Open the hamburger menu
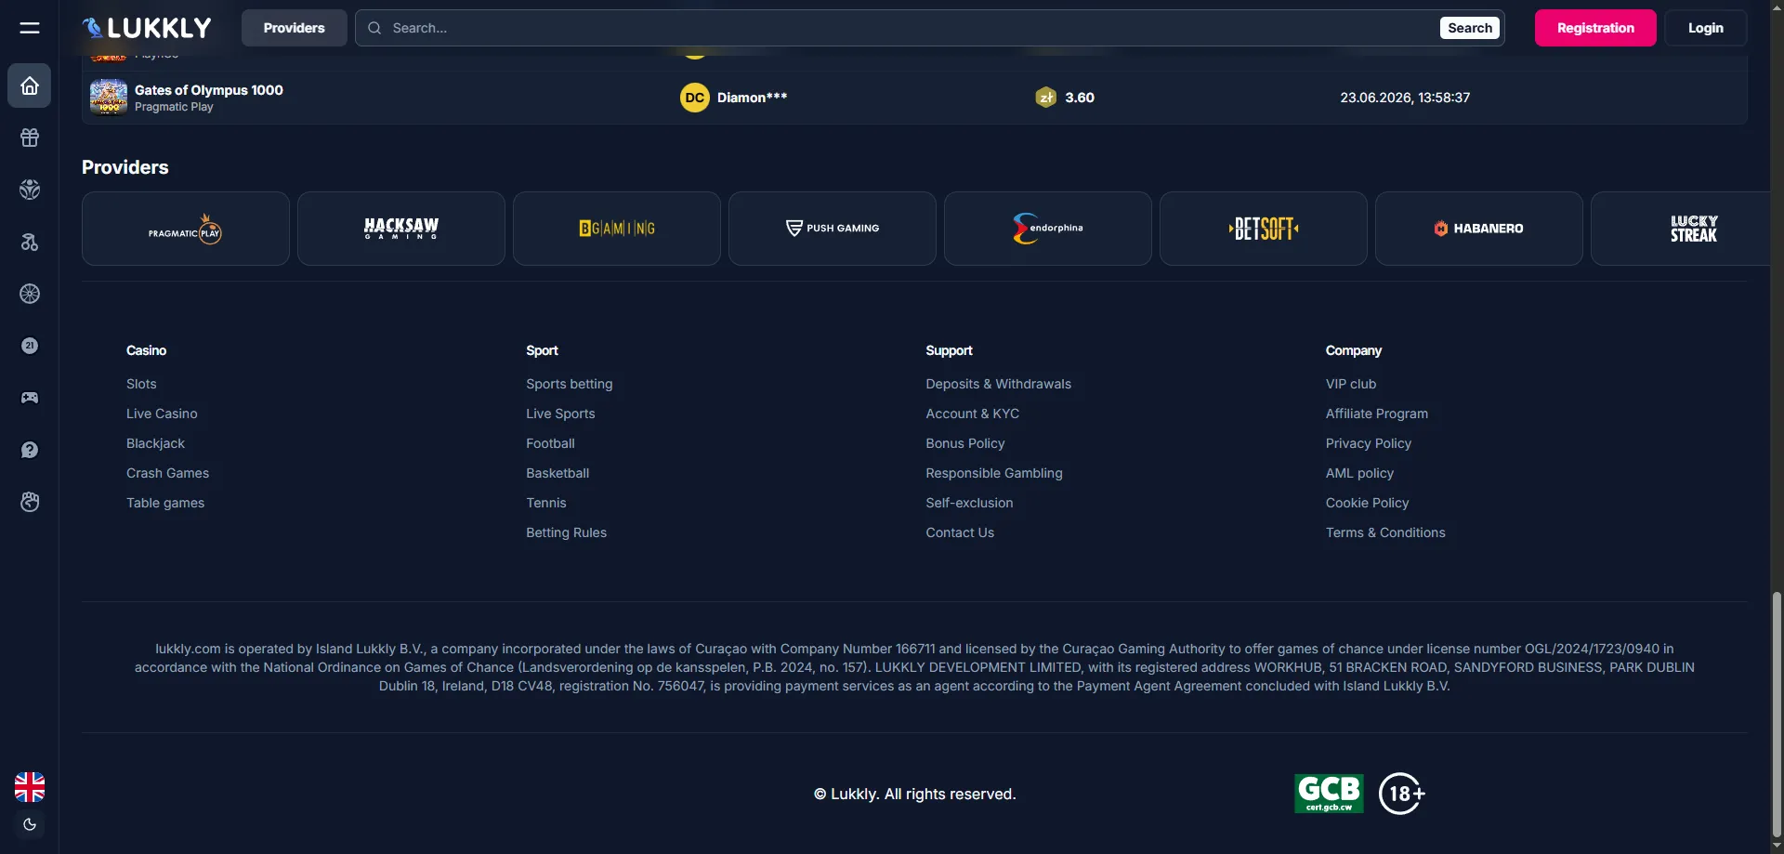 click(x=30, y=28)
